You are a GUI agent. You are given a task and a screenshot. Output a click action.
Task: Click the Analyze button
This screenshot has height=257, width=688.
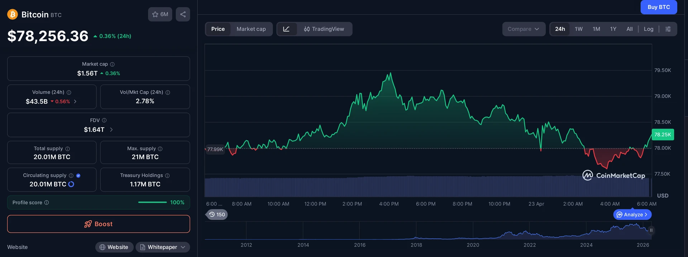pos(632,214)
